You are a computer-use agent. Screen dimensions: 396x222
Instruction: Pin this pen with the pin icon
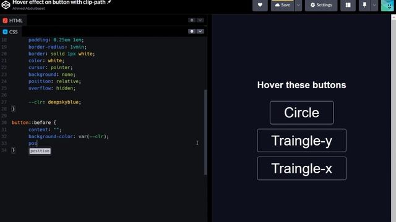(x=364, y=5)
